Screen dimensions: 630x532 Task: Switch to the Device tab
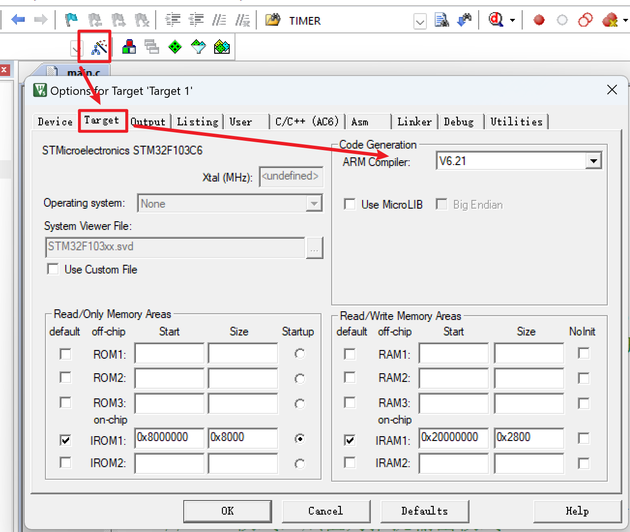point(55,122)
